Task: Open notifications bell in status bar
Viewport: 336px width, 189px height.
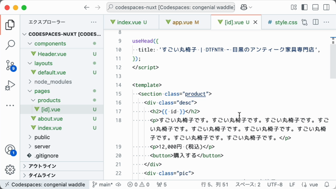Action: [327, 184]
